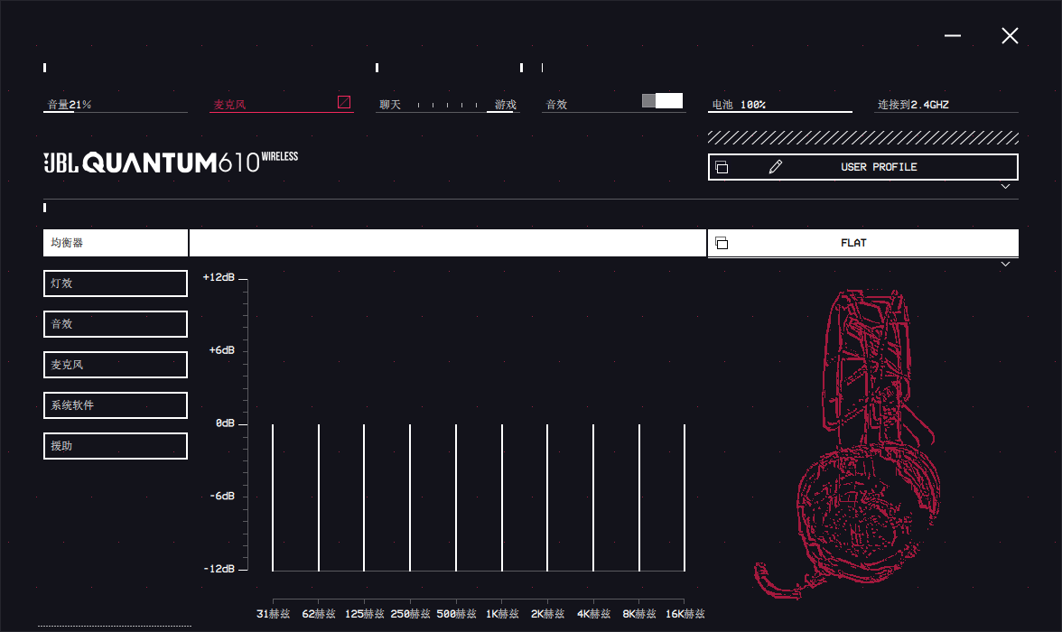This screenshot has height=632, width=1062.
Task: Open the 灯效 lighting section
Action: click(116, 283)
